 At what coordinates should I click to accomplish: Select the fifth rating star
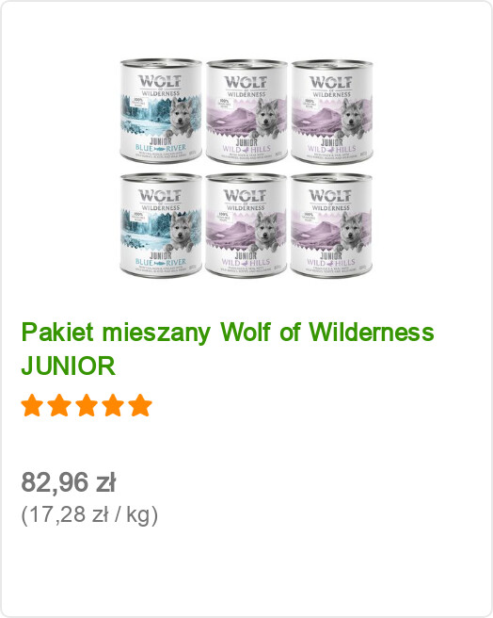tap(140, 405)
